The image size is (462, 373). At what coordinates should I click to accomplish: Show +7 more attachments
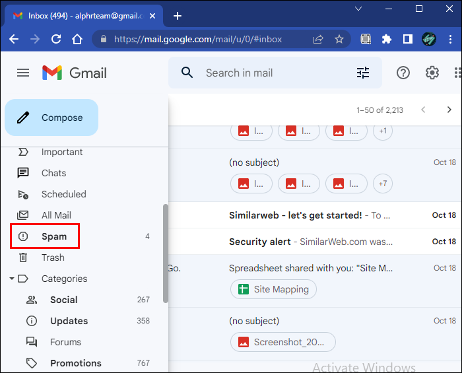[382, 184]
